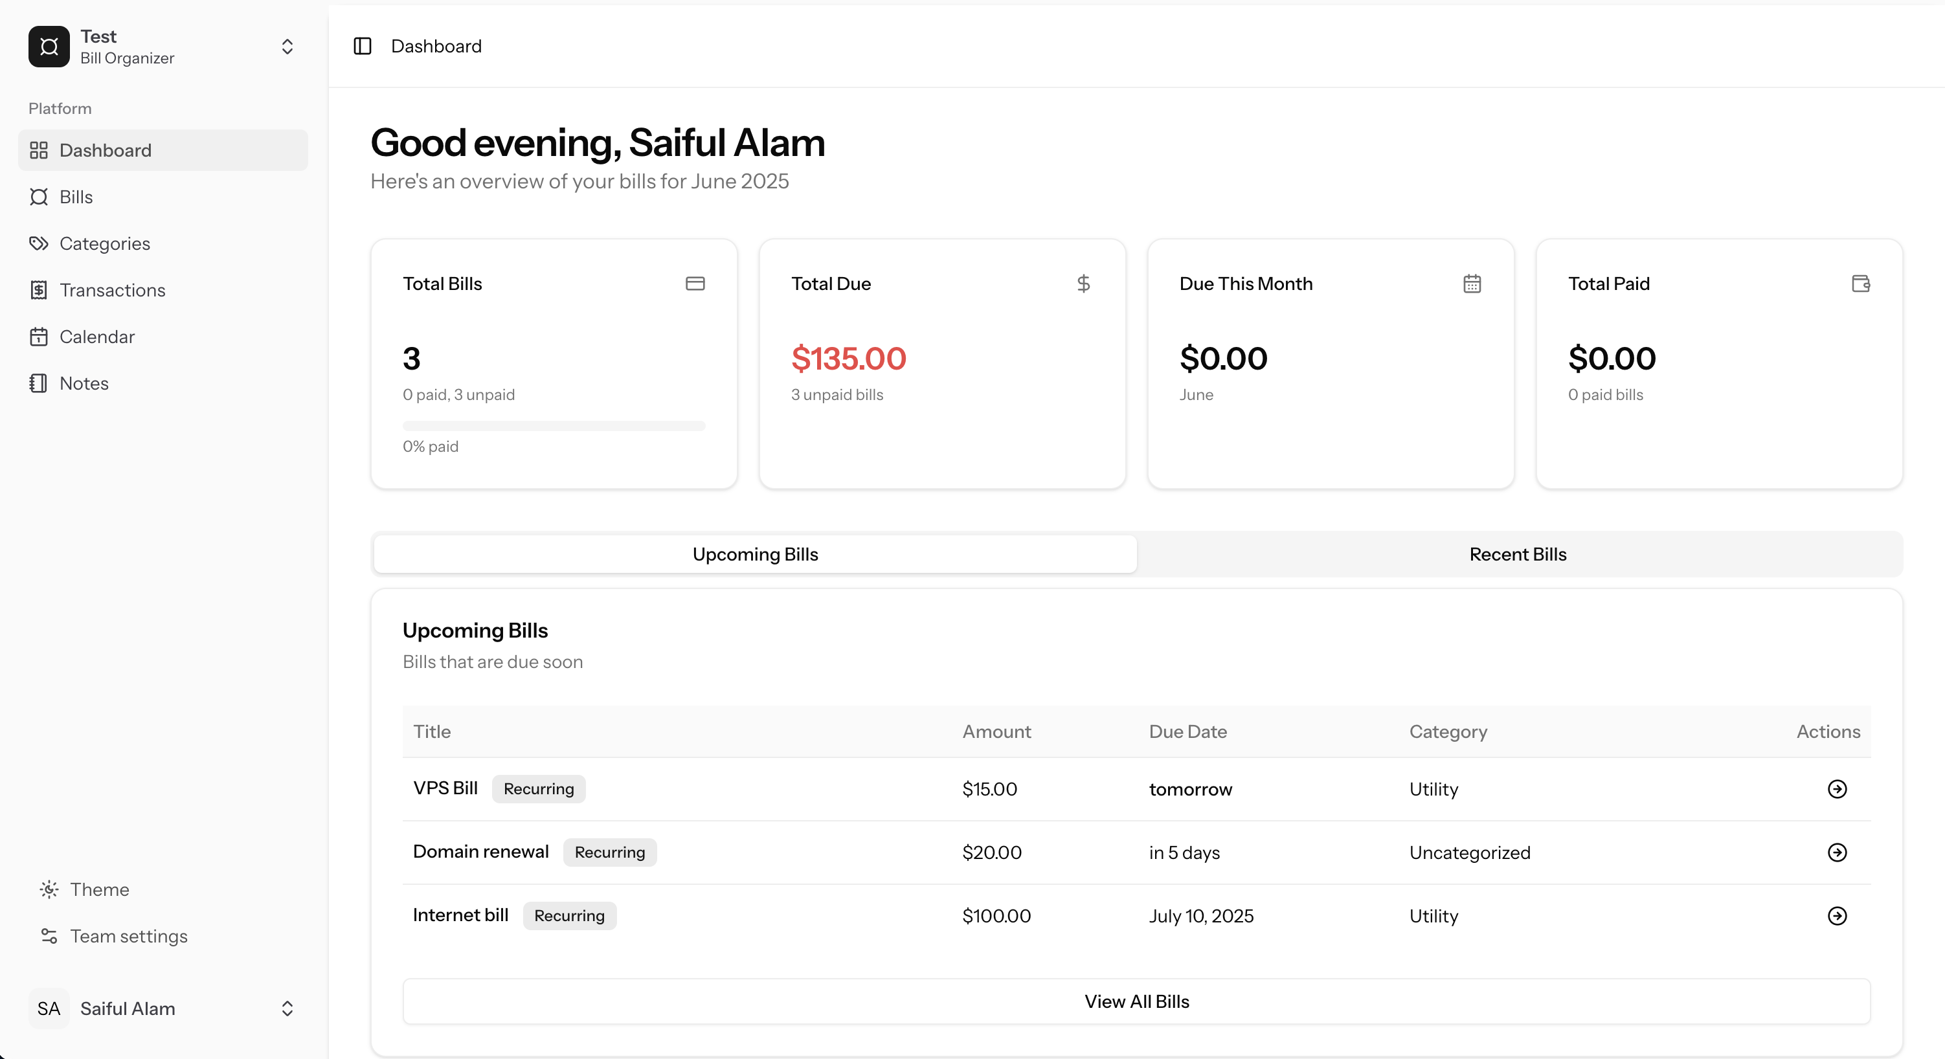1945x1059 pixels.
Task: Click the Category column header
Action: (1448, 732)
